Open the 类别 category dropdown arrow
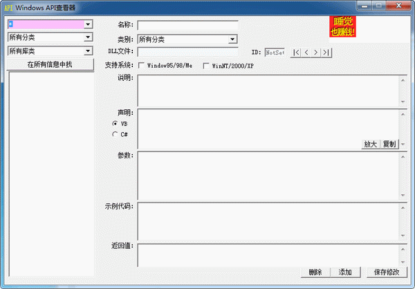The height and width of the screenshot is (289, 415). point(232,39)
